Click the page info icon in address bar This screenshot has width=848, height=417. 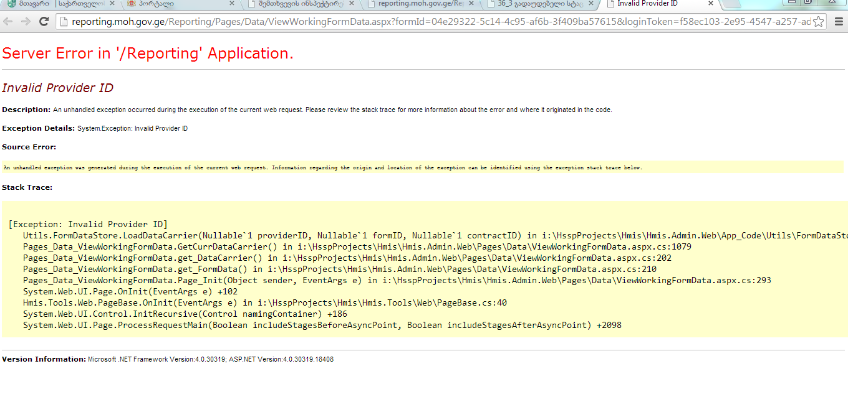[64, 22]
